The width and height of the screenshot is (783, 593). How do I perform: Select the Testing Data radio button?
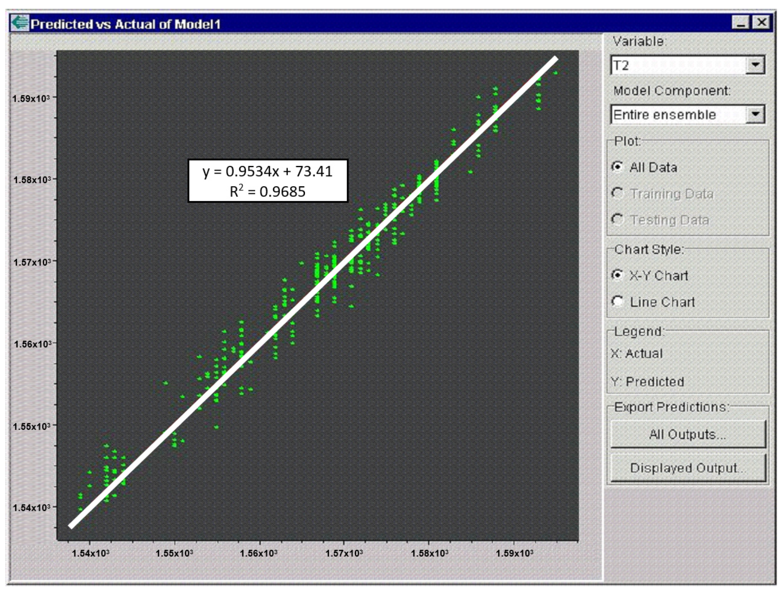coord(618,220)
